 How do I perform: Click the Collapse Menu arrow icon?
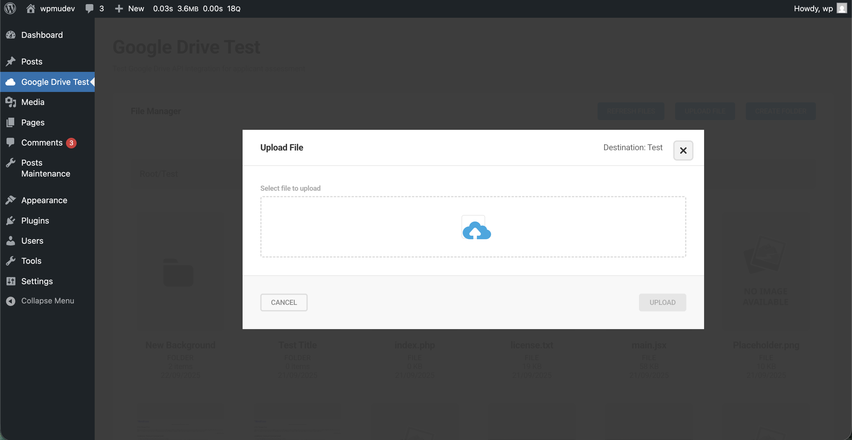(11, 301)
